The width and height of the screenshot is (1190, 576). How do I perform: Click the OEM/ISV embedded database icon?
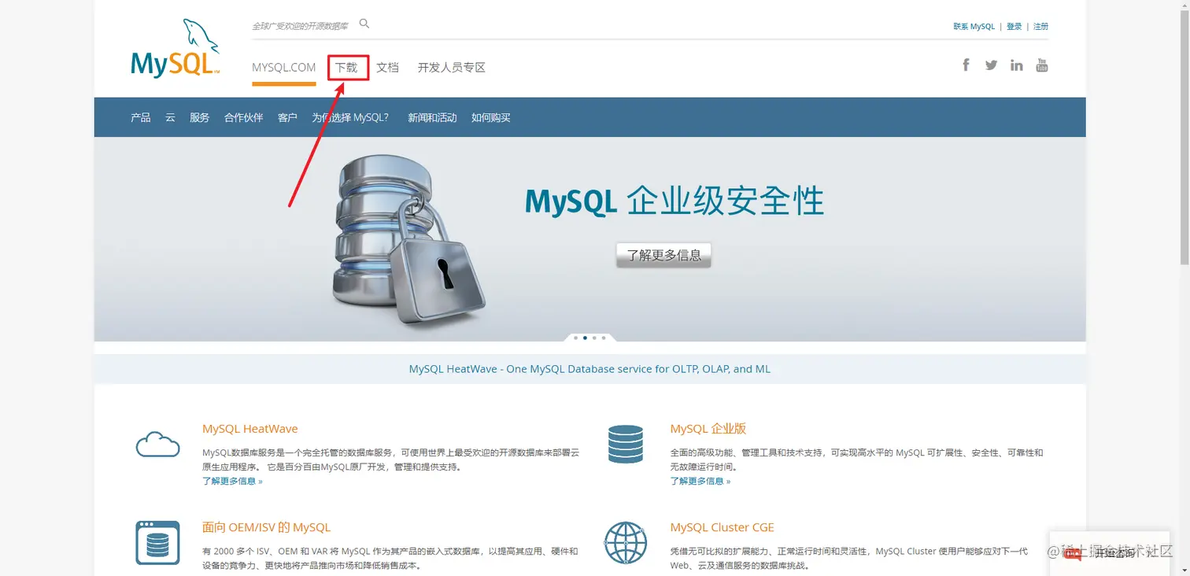158,542
